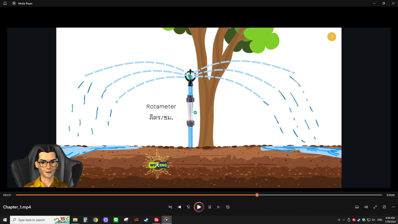Image resolution: width=398 pixels, height=224 pixels.
Task: Open the volume control
Action: (366, 207)
